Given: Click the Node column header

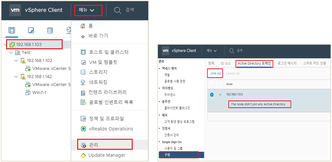Looking at the screenshot, I should [230, 84].
